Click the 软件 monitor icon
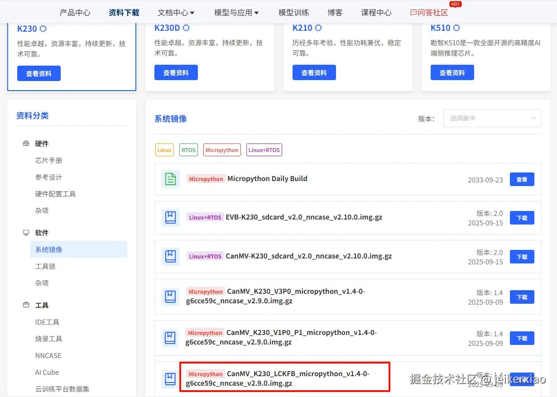Image resolution: width=557 pixels, height=397 pixels. click(x=26, y=233)
